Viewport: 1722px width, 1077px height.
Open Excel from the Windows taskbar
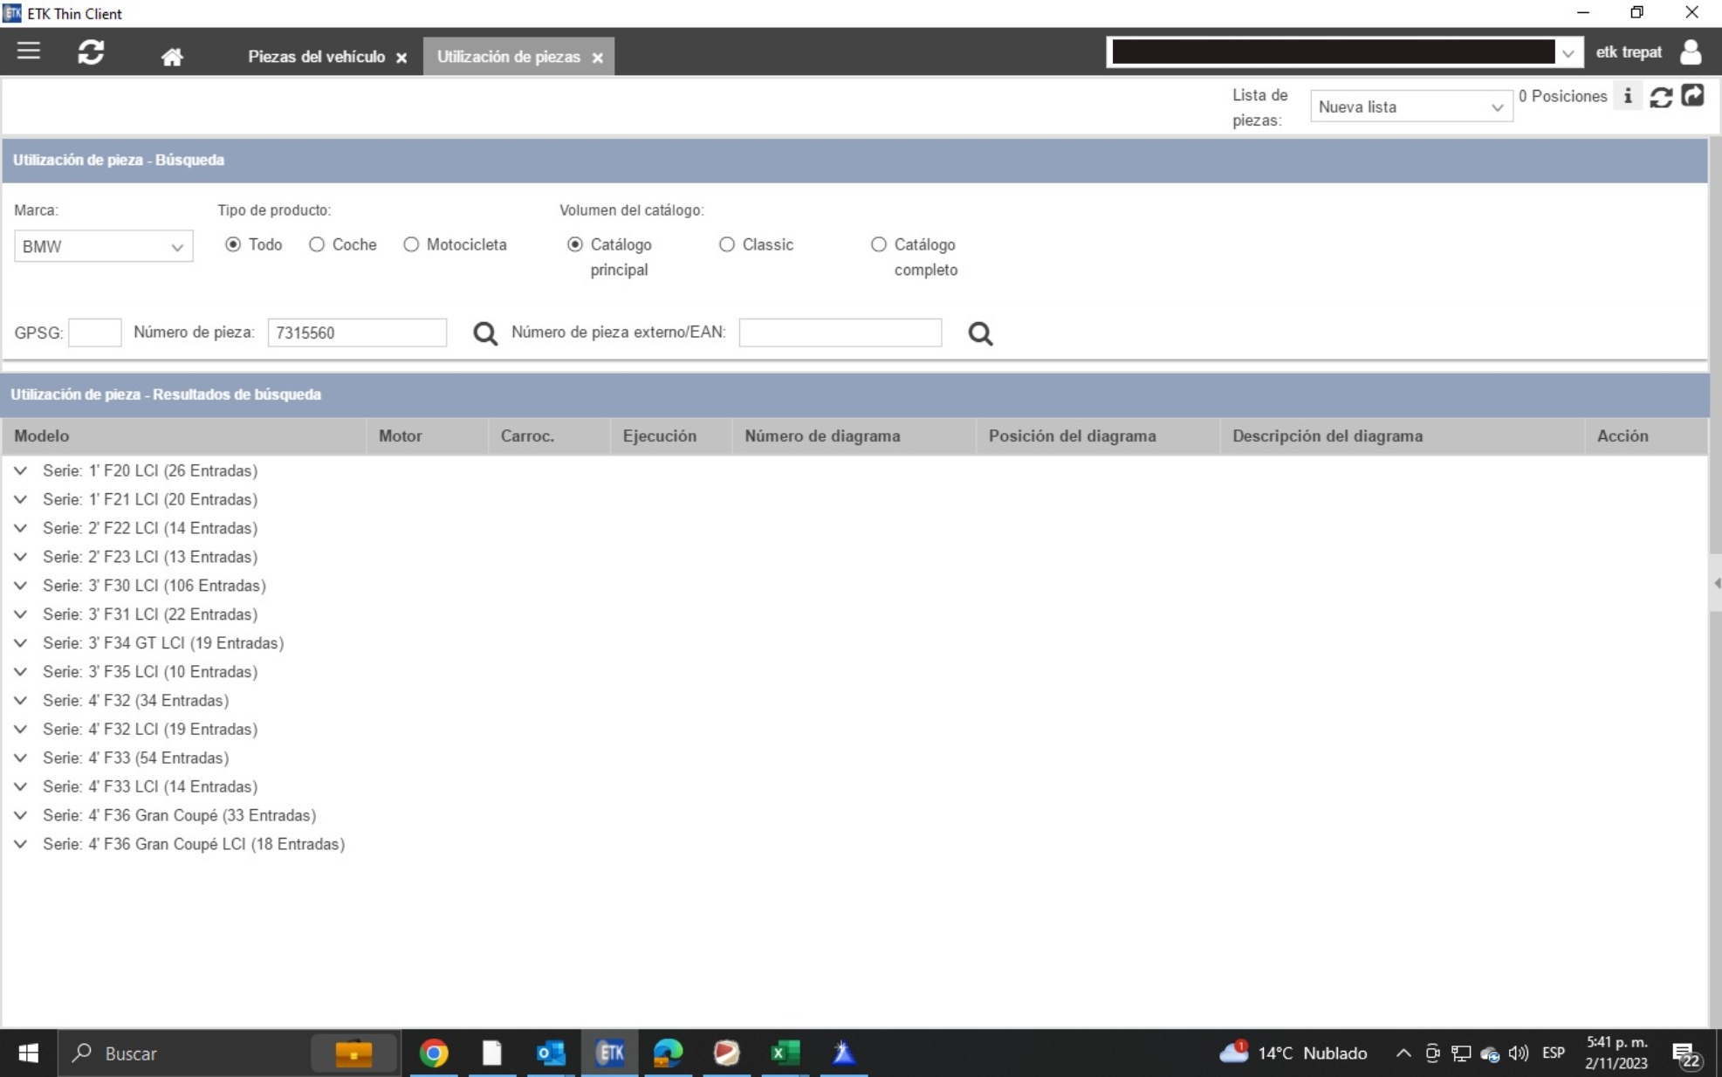(785, 1053)
